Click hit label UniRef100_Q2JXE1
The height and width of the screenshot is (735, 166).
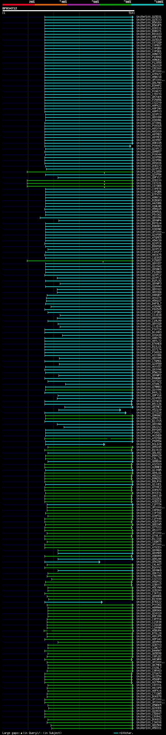pos(149,484)
